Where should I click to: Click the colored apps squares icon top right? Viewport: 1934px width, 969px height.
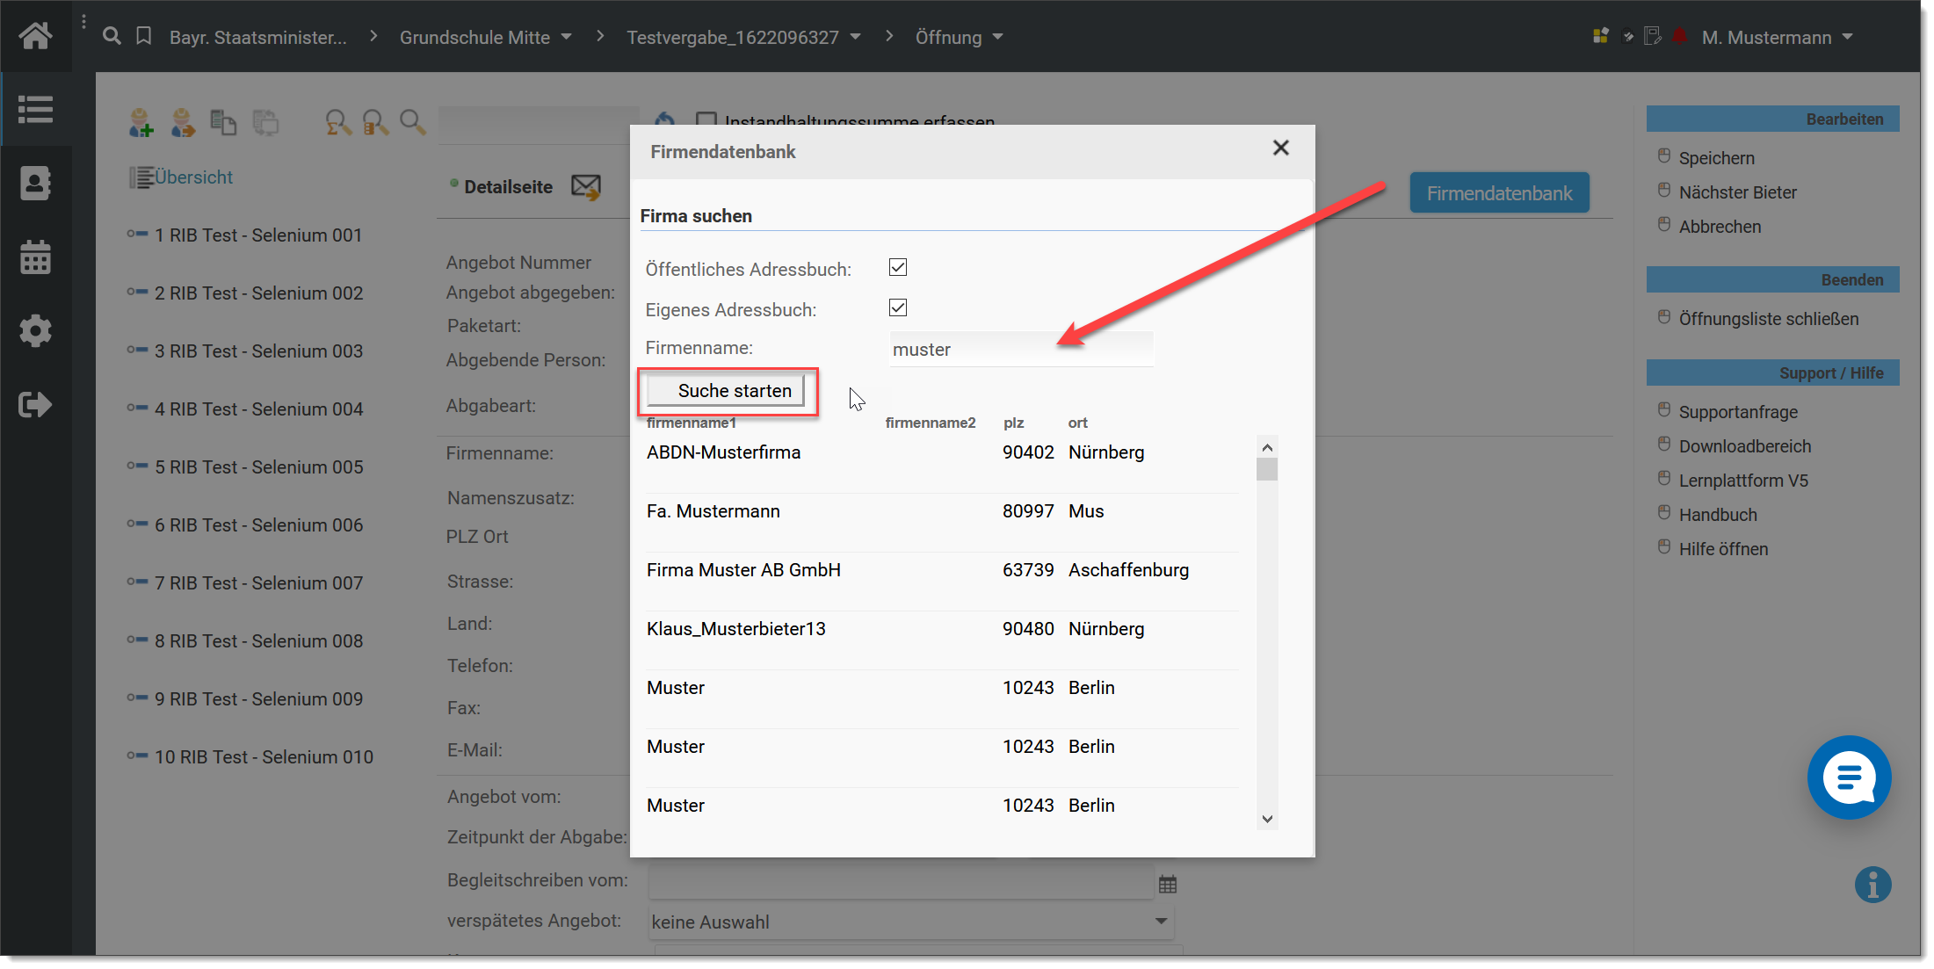(x=1600, y=36)
